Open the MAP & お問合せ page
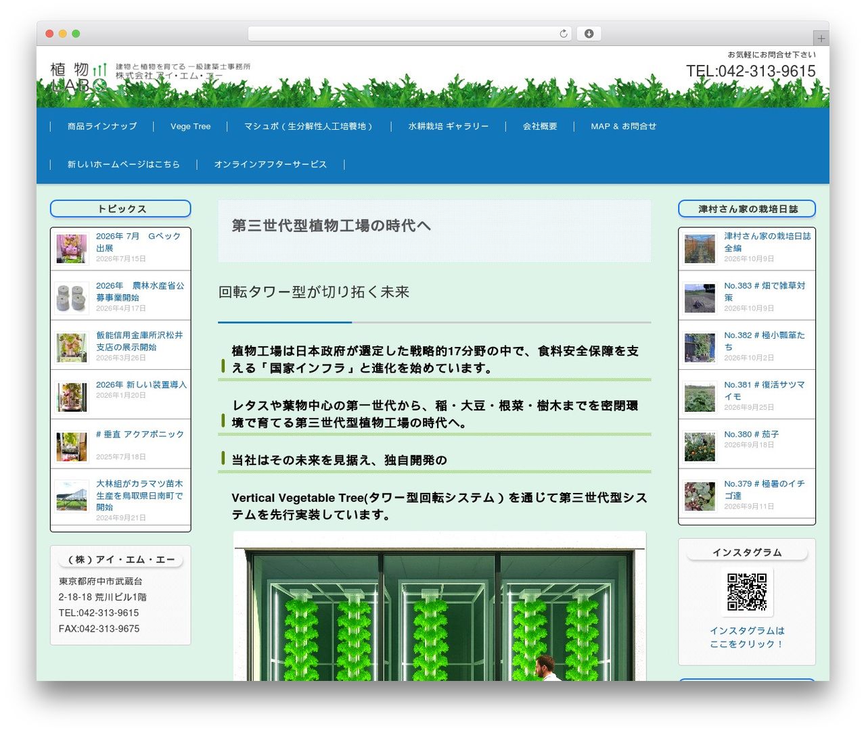Image resolution: width=866 pixels, height=733 pixels. coord(624,126)
